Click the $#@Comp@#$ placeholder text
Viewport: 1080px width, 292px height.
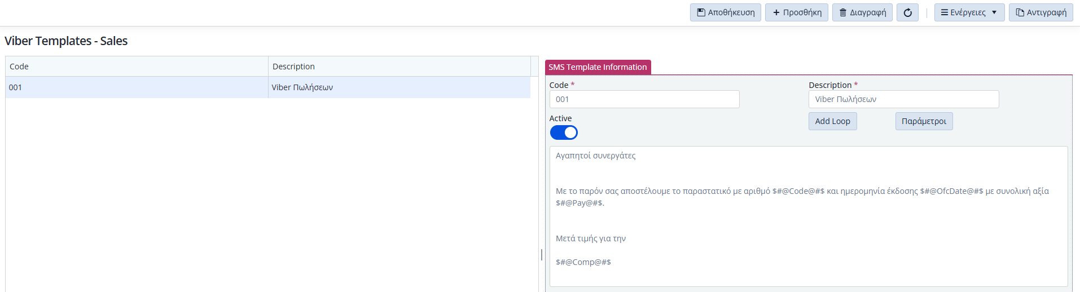pyautogui.click(x=583, y=262)
